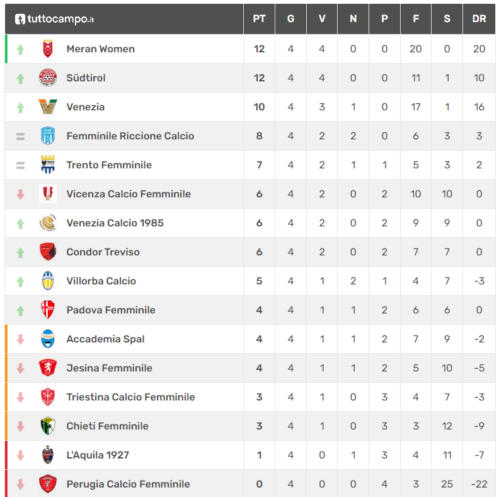499x497 pixels.
Task: Click the L'Aquila 1927 club crest
Action: pyautogui.click(x=48, y=455)
